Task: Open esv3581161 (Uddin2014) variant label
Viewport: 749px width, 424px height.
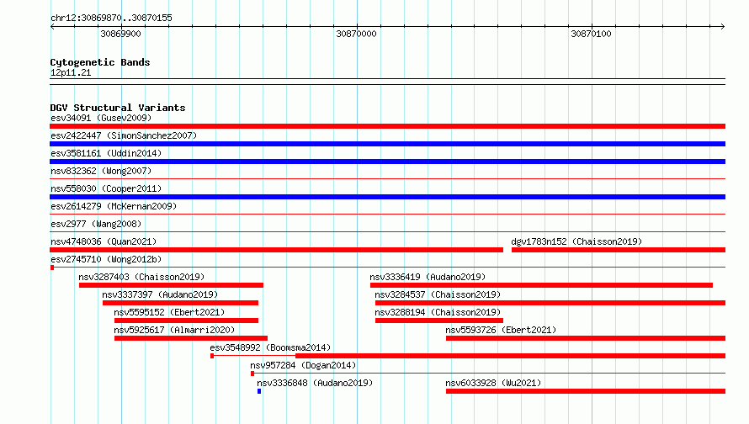Action: coord(106,153)
